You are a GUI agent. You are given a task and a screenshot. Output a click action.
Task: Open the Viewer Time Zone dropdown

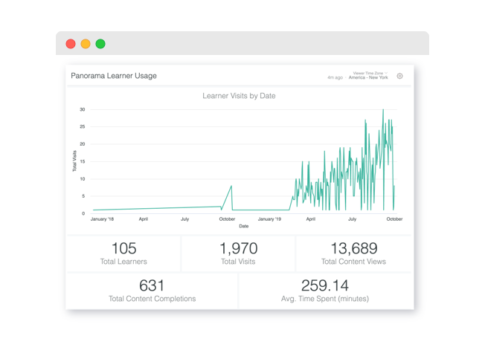370,74
